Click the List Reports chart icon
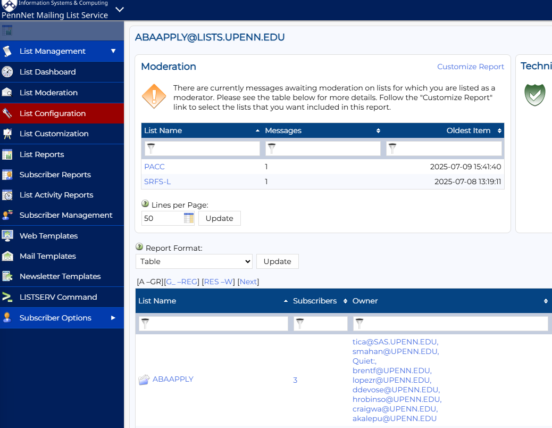 click(7, 154)
